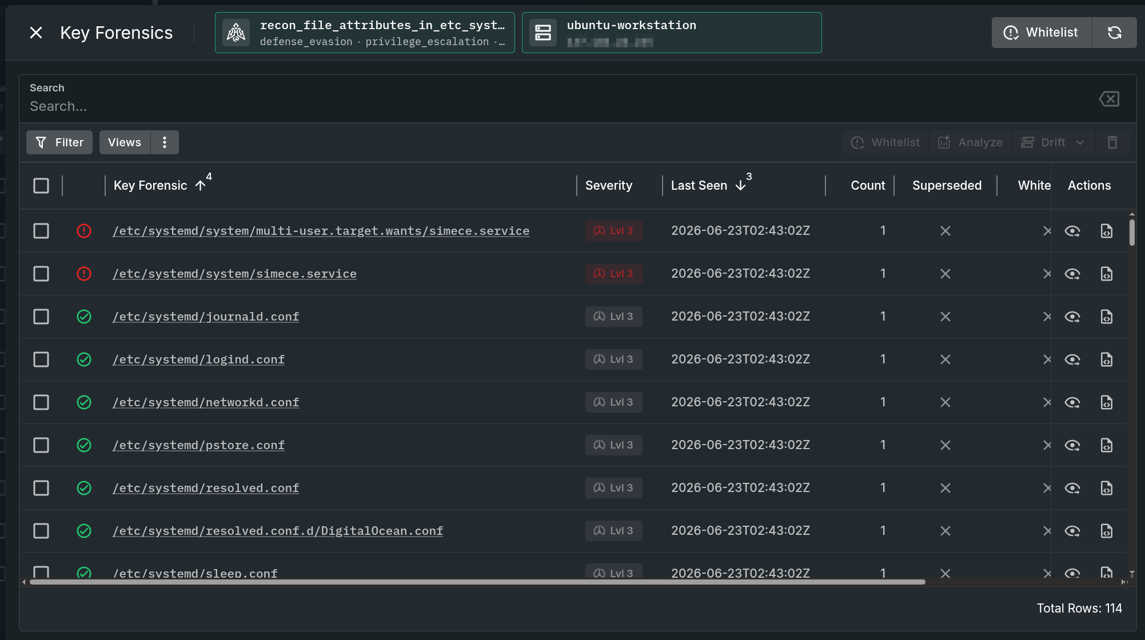Click Lvl 3 severity badge for simece.service
Viewport: 1145px width, 640px height.
(613, 274)
